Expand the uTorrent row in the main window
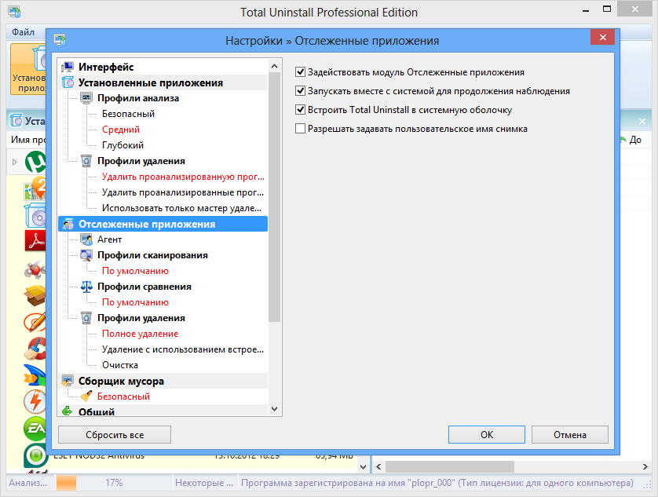The height and width of the screenshot is (497, 658). pyautogui.click(x=15, y=162)
